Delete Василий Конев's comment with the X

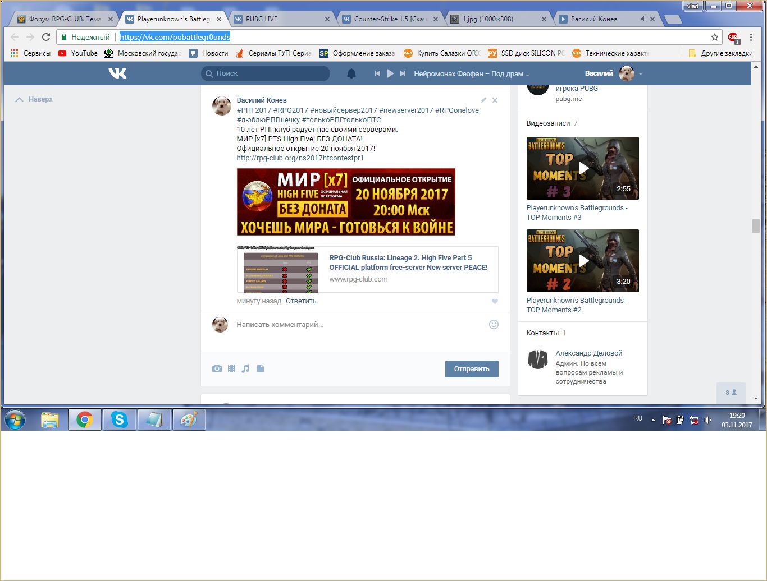(495, 100)
